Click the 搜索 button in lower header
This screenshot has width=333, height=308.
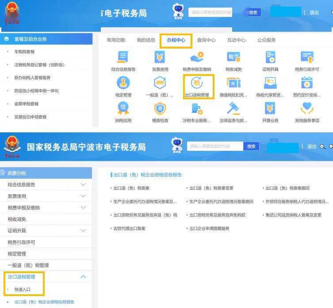click(252, 146)
